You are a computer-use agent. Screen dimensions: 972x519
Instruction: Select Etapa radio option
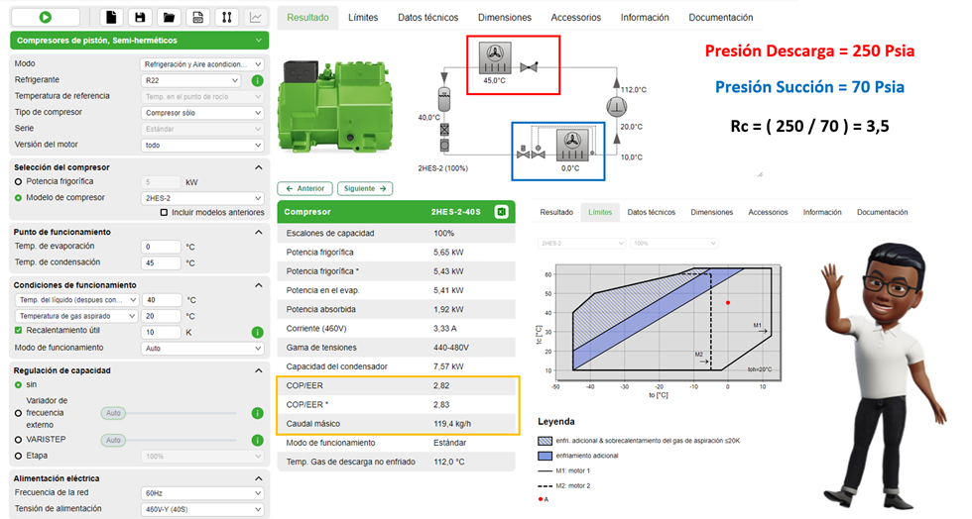tap(18, 456)
